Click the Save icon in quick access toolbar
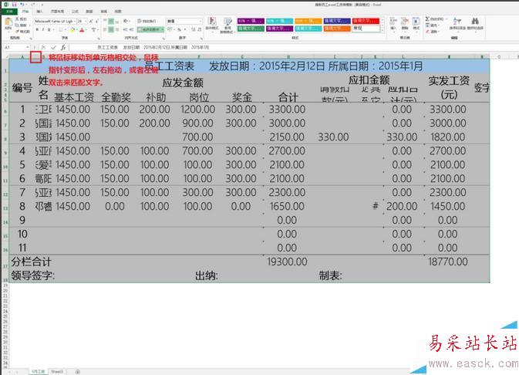 [x=14, y=5]
